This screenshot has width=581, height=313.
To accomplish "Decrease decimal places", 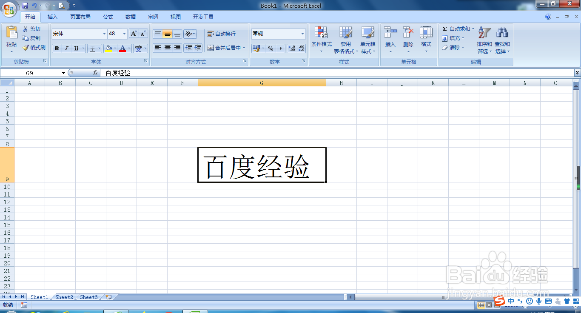I will tap(301, 48).
